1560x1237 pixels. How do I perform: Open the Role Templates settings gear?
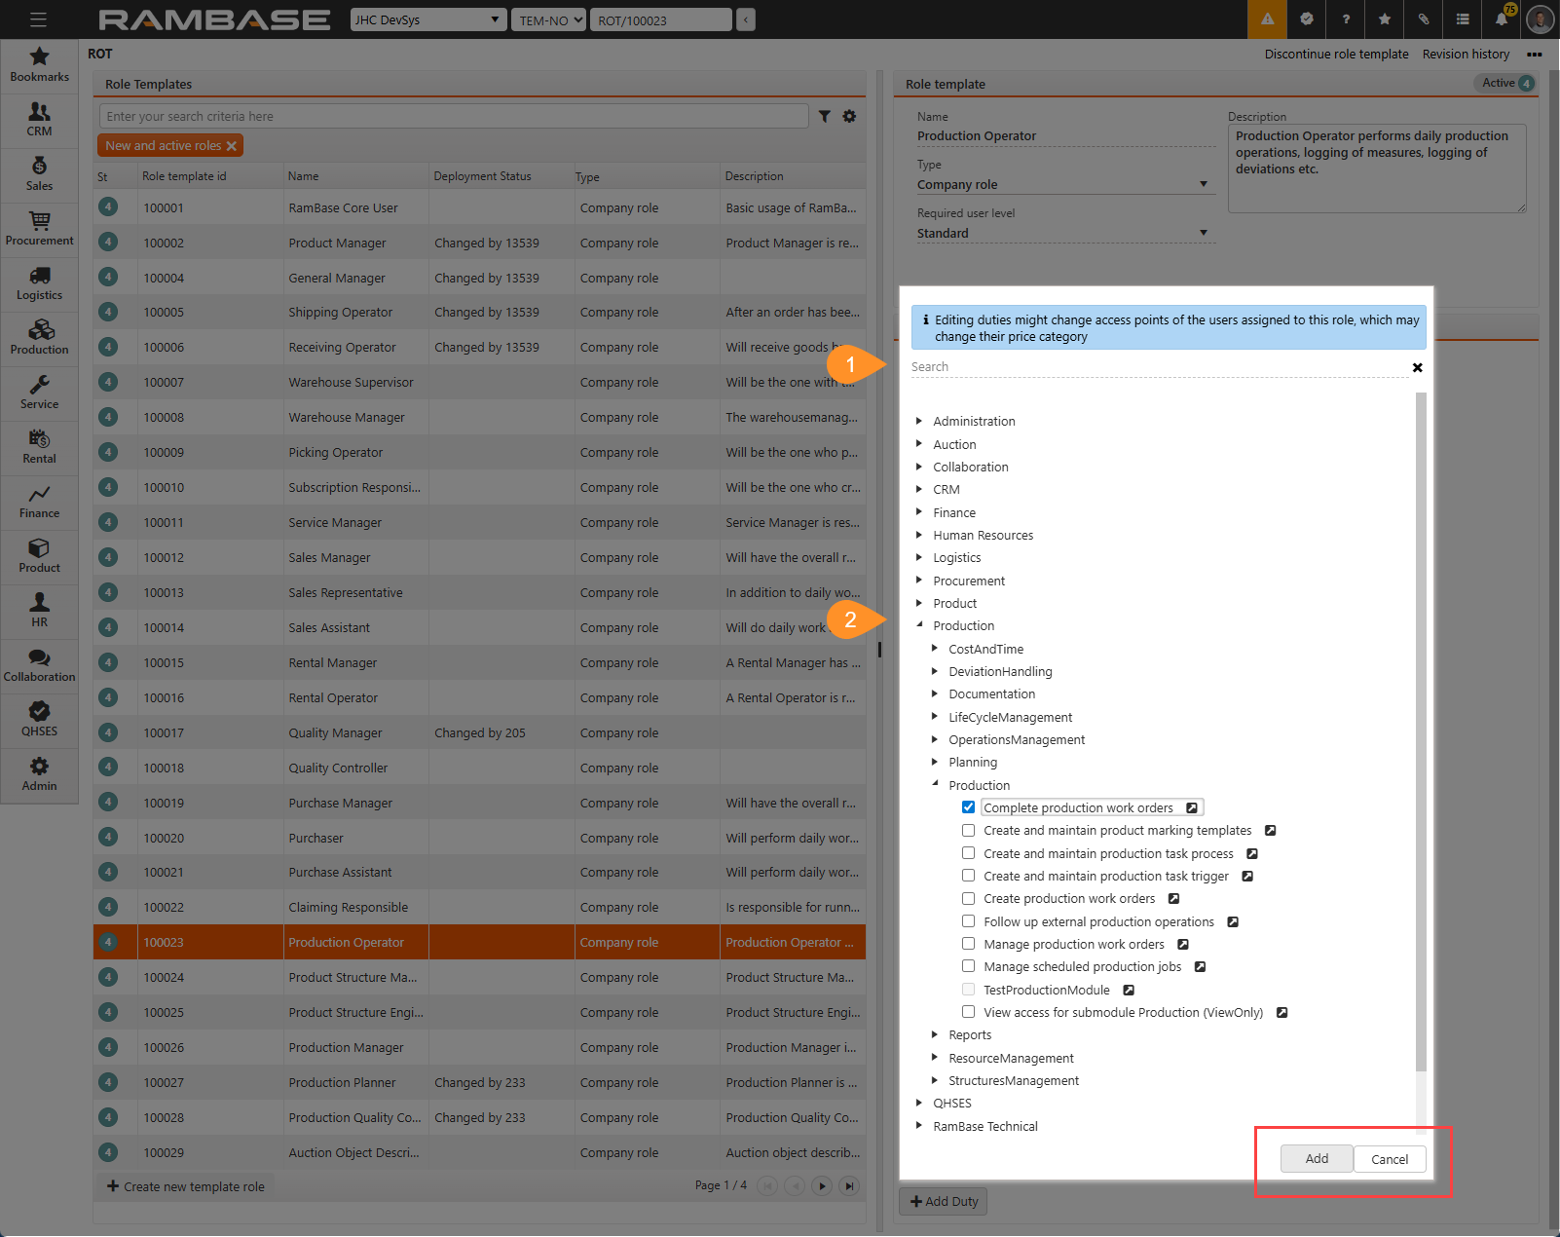pos(849,117)
